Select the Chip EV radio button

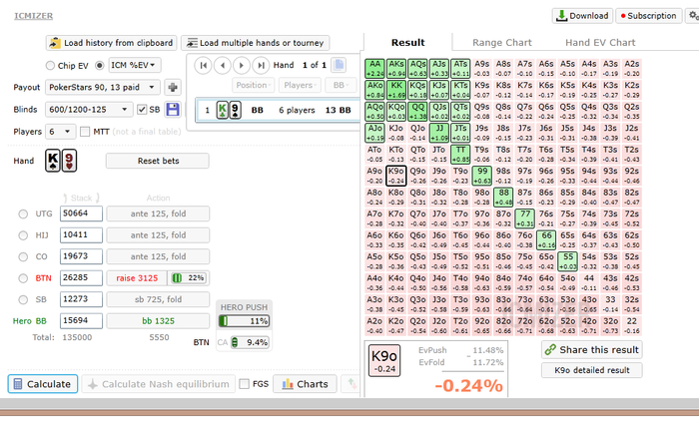click(x=50, y=66)
